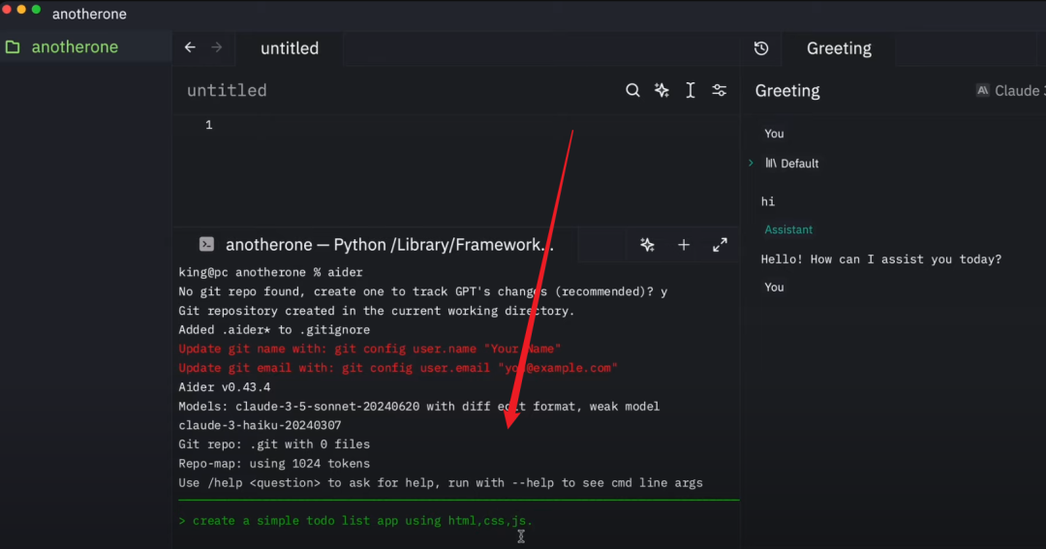Screen dimensions: 1046x549
Task: Maximize the terminal panel with expand arrows
Action: click(720, 245)
